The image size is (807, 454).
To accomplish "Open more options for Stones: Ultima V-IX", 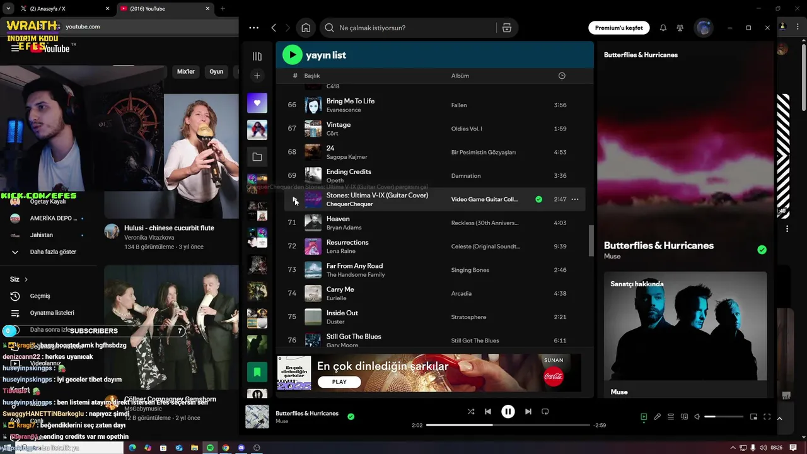I will [x=575, y=199].
